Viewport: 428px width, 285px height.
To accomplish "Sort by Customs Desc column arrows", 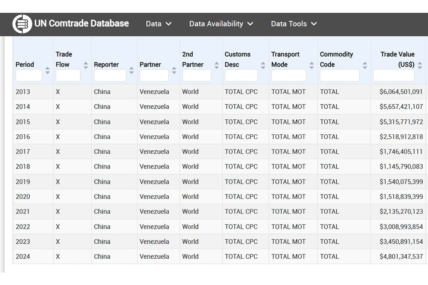I will tap(263, 65).
